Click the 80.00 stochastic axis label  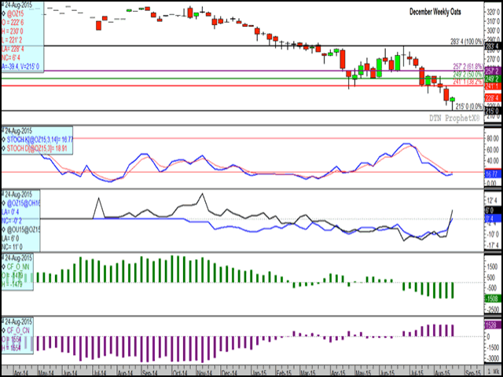(x=492, y=138)
